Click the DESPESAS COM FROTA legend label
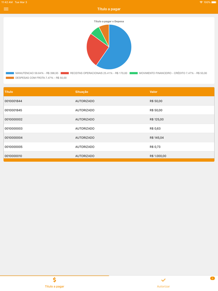This screenshot has height=291, width=218. point(41,78)
